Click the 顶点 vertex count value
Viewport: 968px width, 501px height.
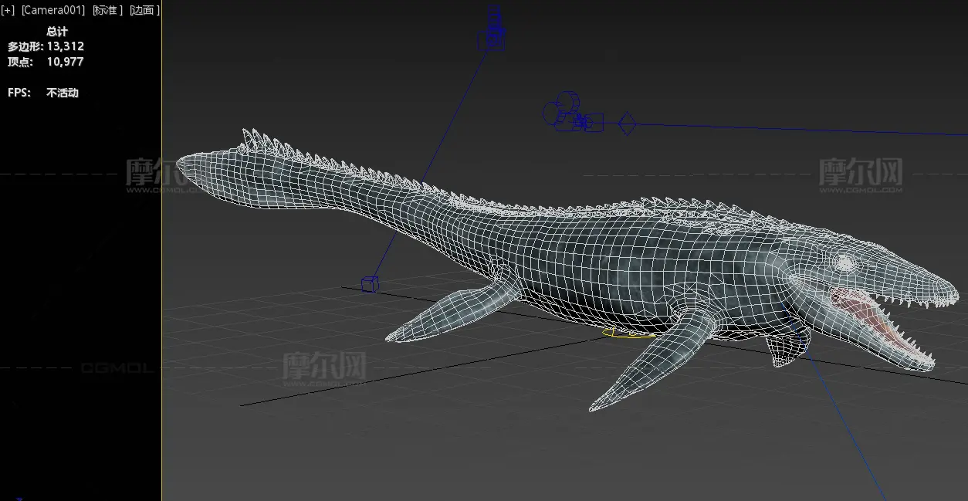coord(65,62)
